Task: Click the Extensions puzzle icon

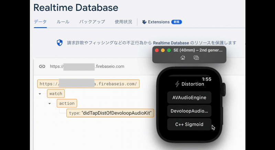Action: pos(144,22)
